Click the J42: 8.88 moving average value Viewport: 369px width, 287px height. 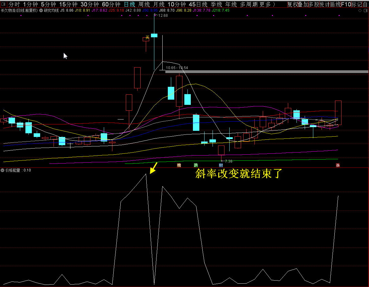coord(133,10)
